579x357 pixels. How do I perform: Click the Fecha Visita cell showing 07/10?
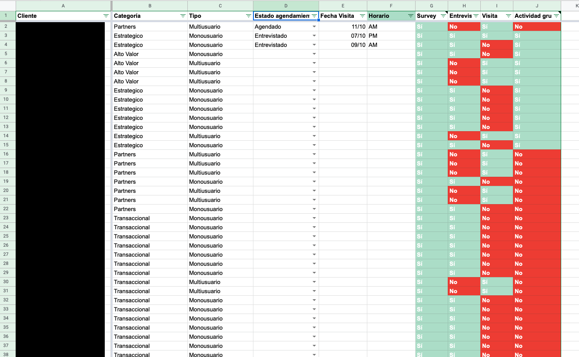coord(343,36)
